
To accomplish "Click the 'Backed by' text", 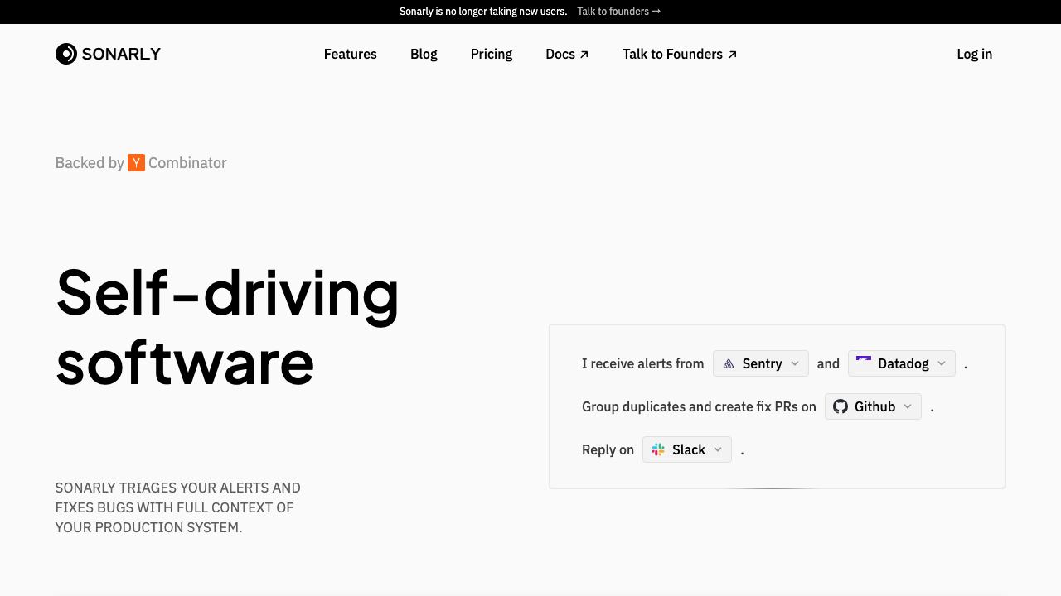I will [90, 163].
